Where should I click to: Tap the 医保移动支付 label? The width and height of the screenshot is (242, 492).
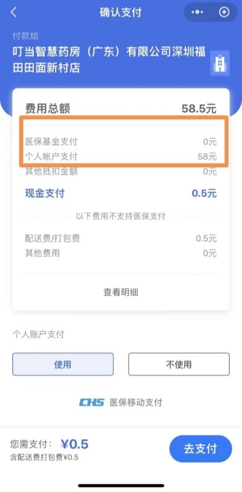click(136, 402)
